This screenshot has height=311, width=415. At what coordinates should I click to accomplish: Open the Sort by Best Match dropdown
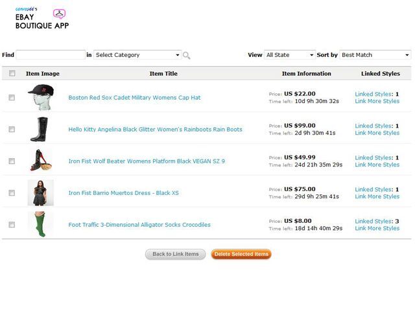(375, 55)
